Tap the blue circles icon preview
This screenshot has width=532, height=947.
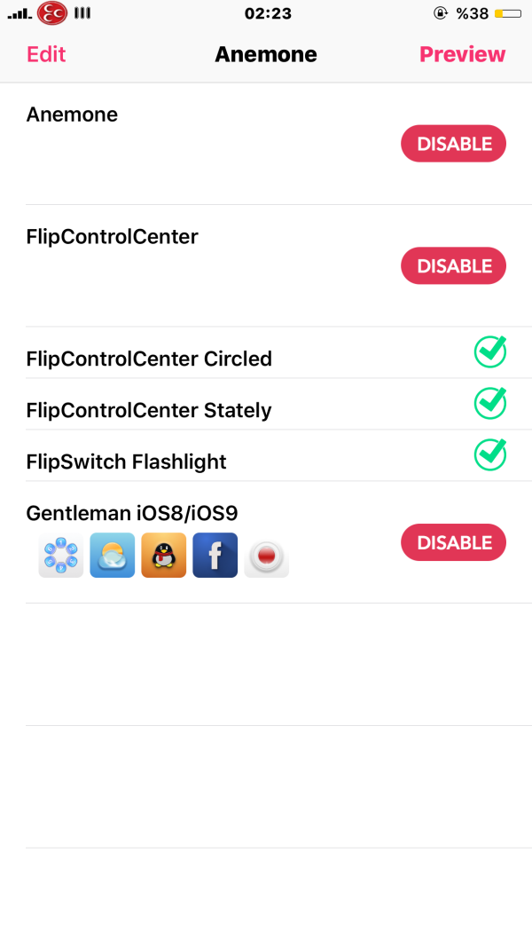pos(61,556)
